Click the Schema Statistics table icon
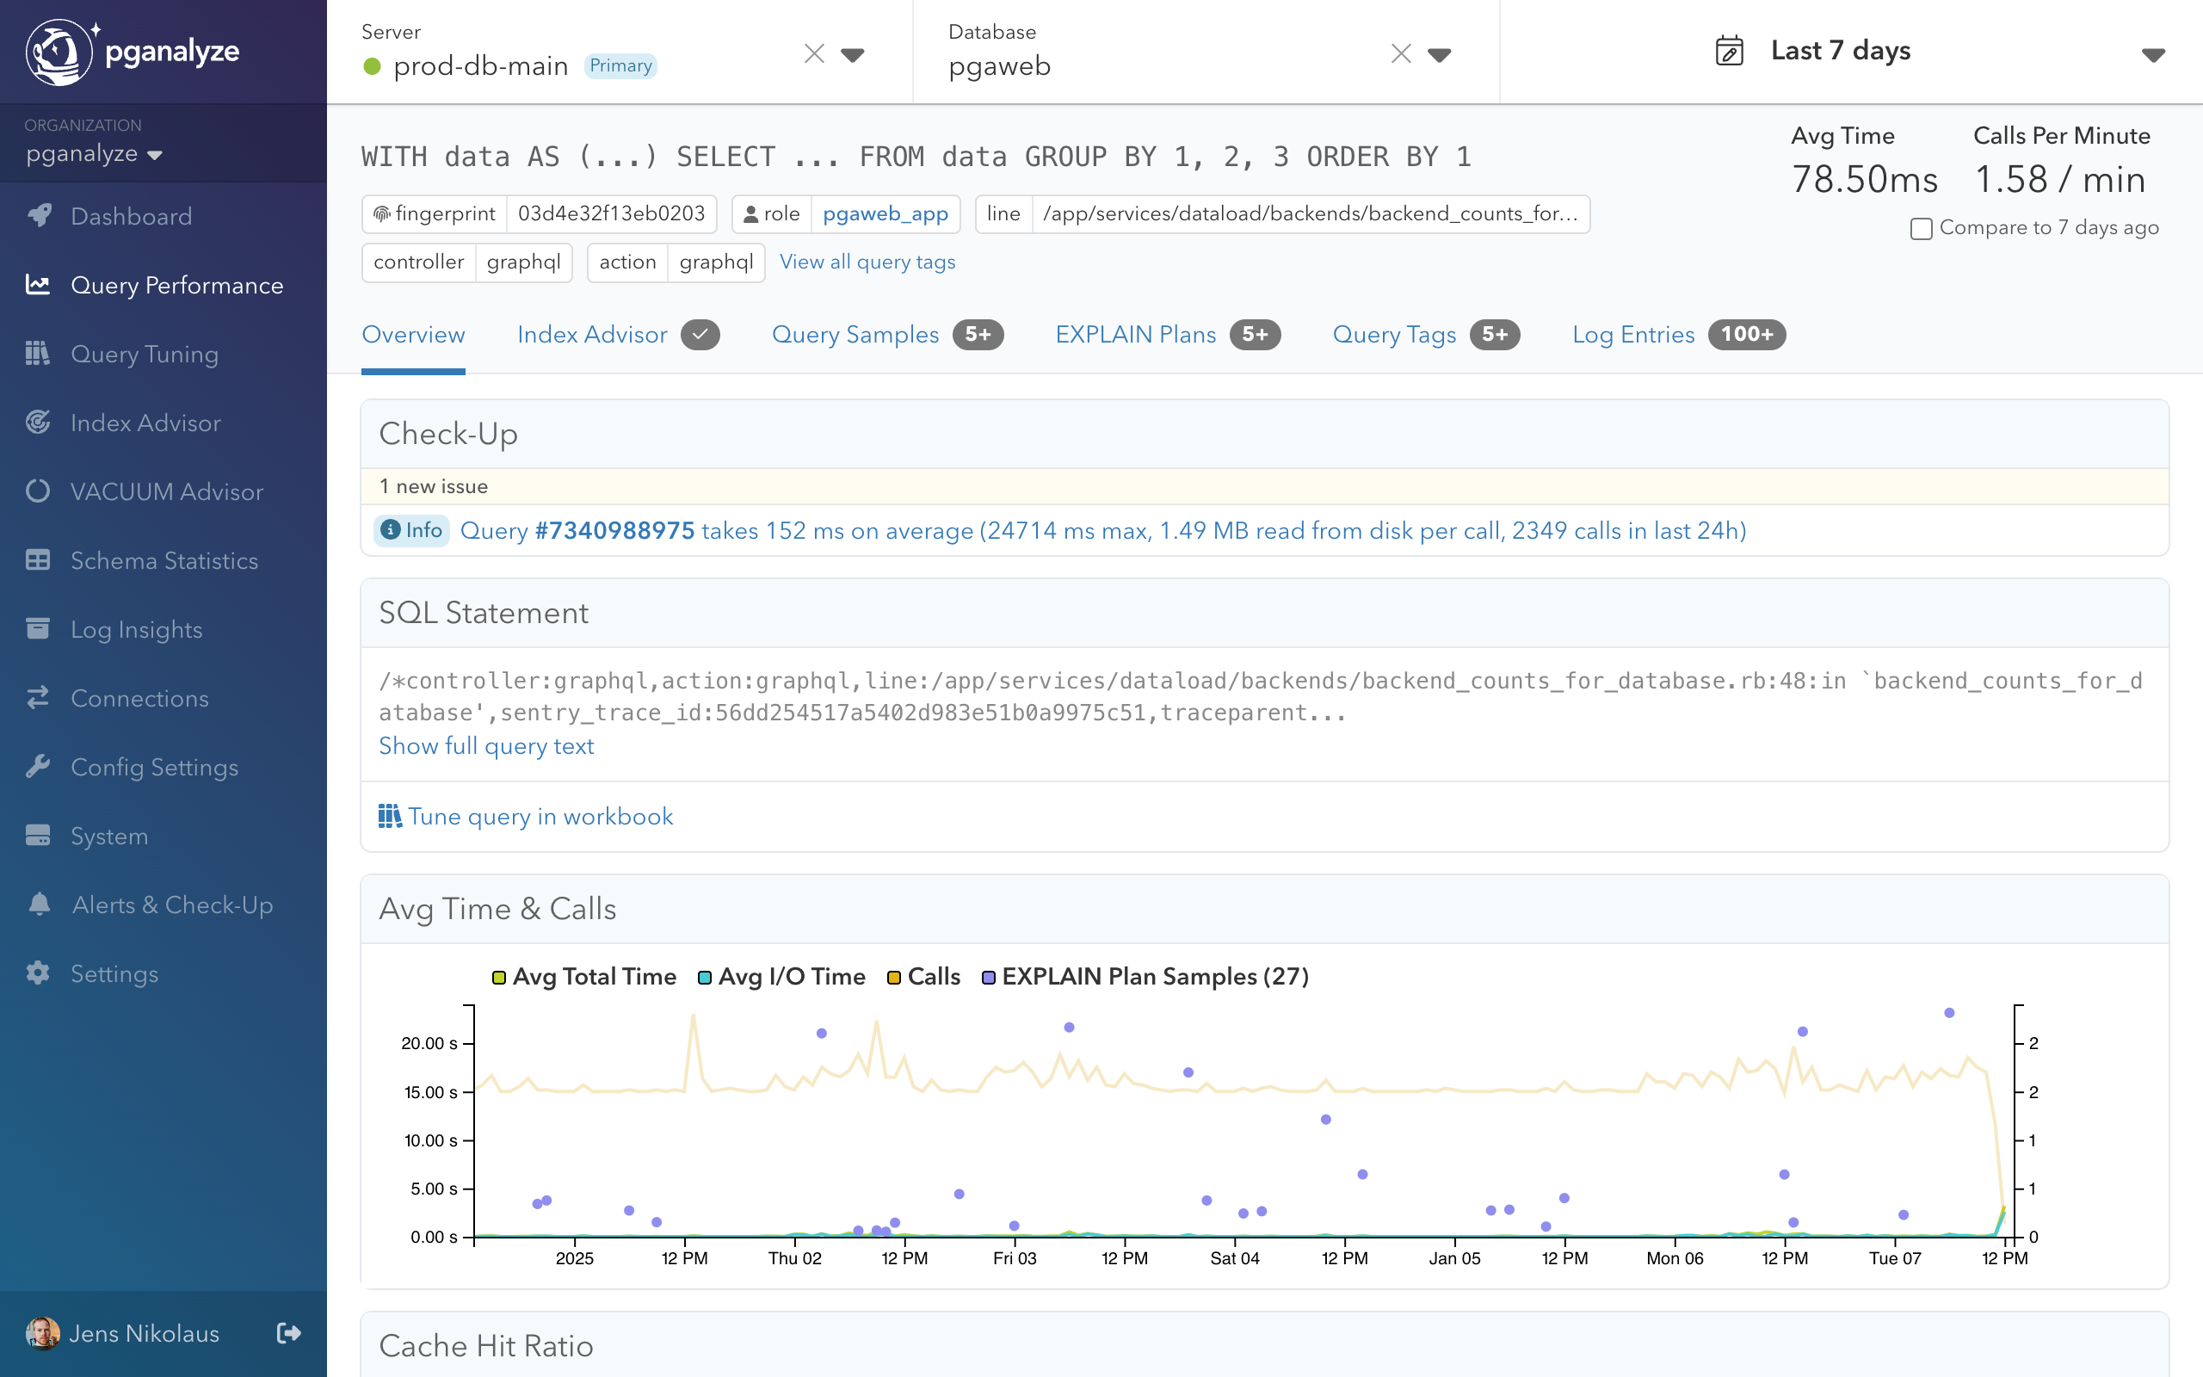Image resolution: width=2203 pixels, height=1377 pixels. (37, 560)
